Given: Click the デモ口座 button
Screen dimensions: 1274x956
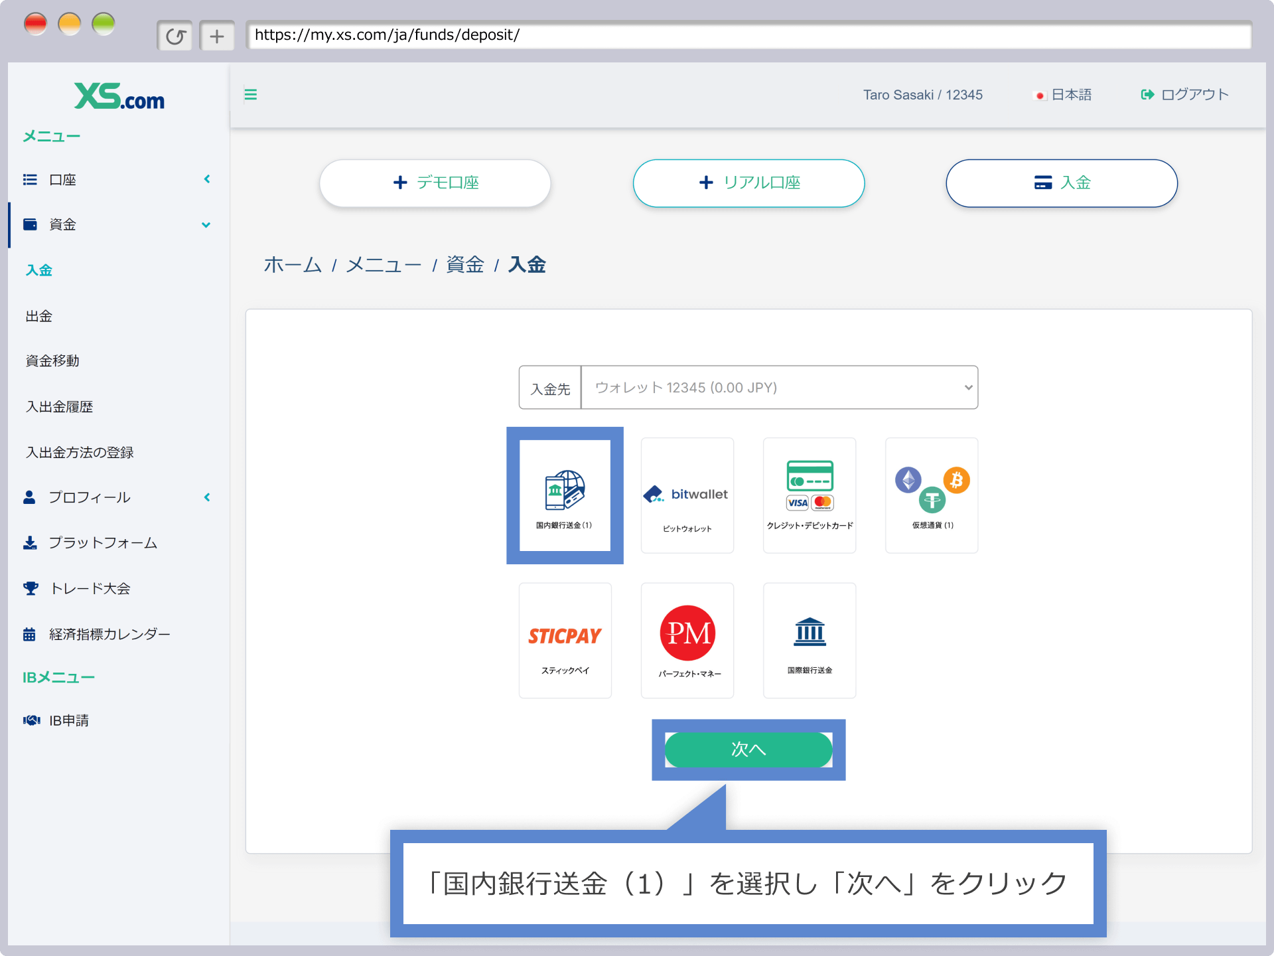Looking at the screenshot, I should point(435,183).
